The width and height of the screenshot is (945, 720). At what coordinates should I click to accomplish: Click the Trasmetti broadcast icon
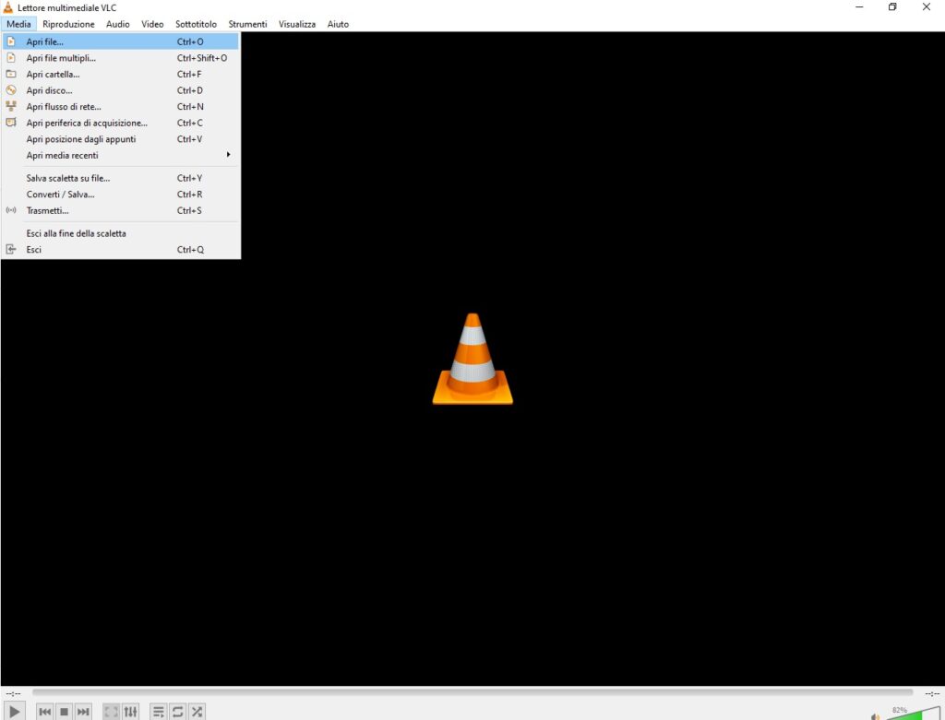11,210
